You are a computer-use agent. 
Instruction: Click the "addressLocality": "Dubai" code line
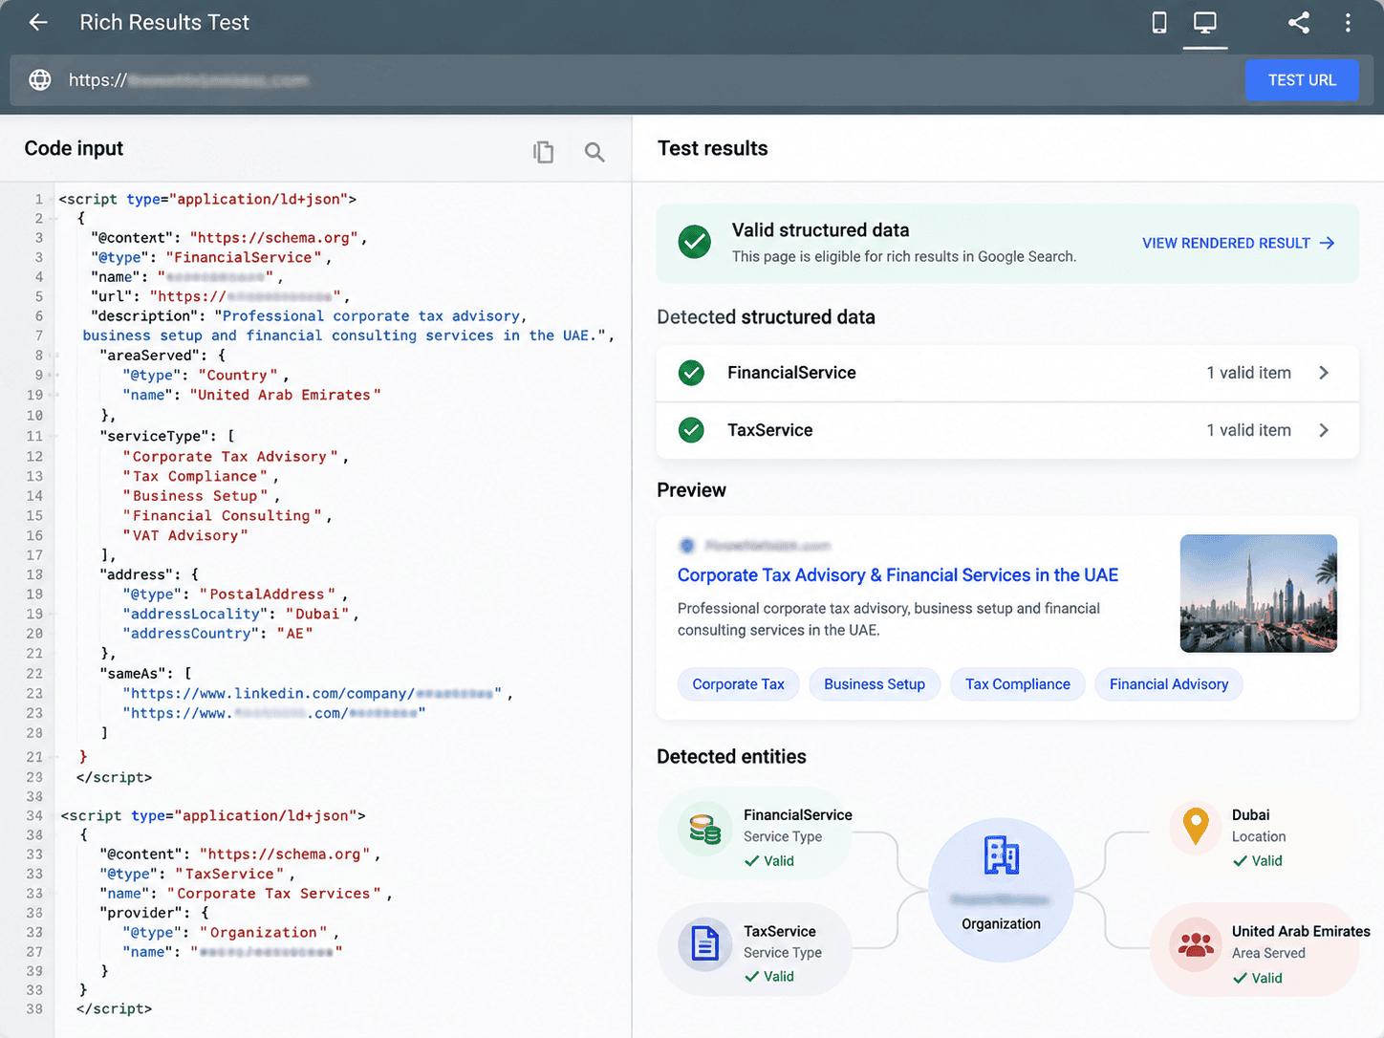(x=240, y=614)
